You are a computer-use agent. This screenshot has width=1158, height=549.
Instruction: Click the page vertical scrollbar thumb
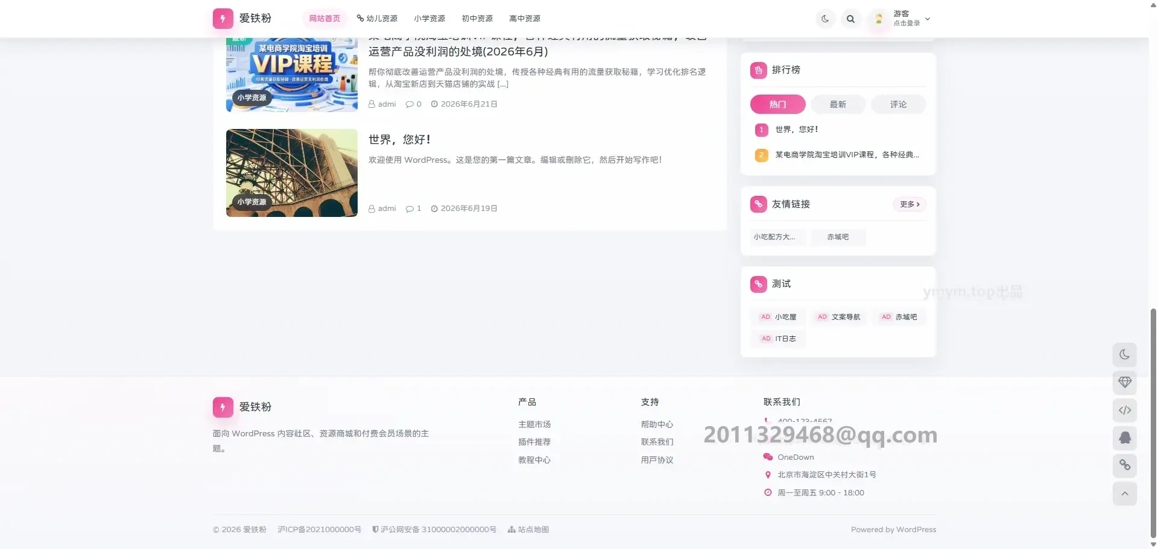tap(1153, 423)
